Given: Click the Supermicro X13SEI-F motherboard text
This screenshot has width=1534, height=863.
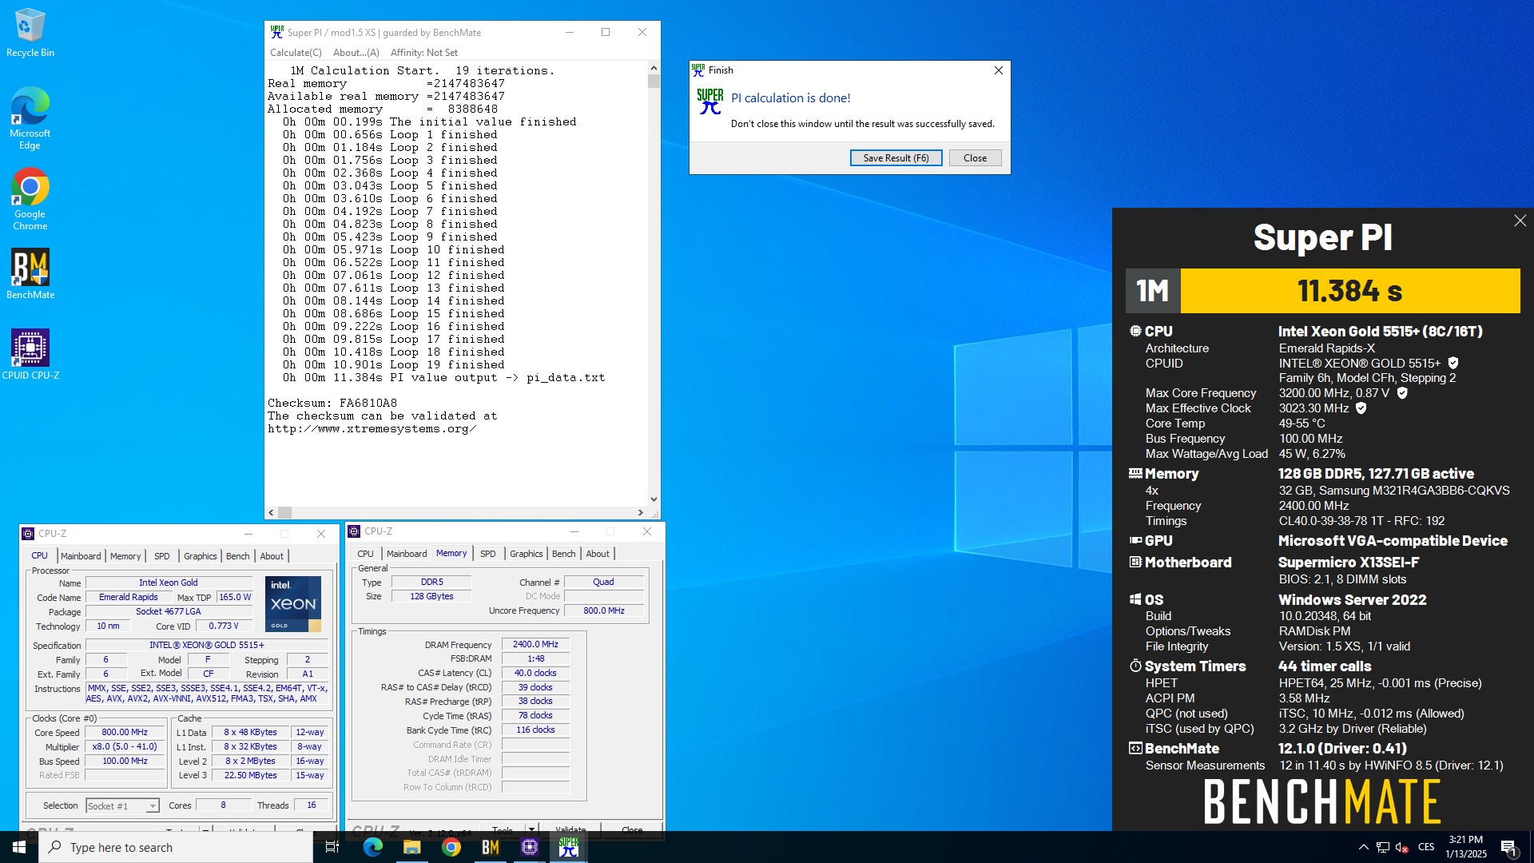Looking at the screenshot, I should [1349, 563].
